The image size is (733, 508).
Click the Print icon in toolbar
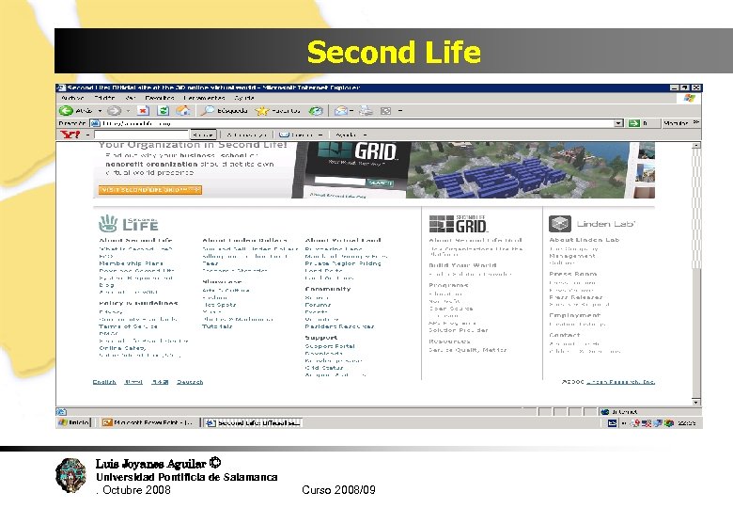click(x=366, y=111)
